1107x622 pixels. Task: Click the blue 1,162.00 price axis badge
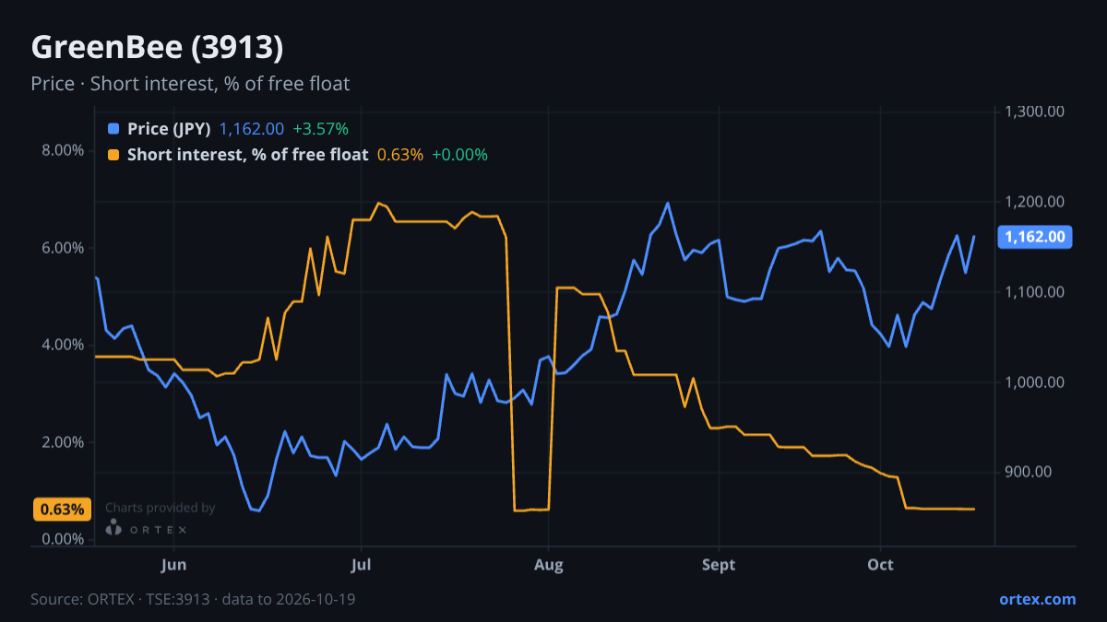tap(1035, 237)
